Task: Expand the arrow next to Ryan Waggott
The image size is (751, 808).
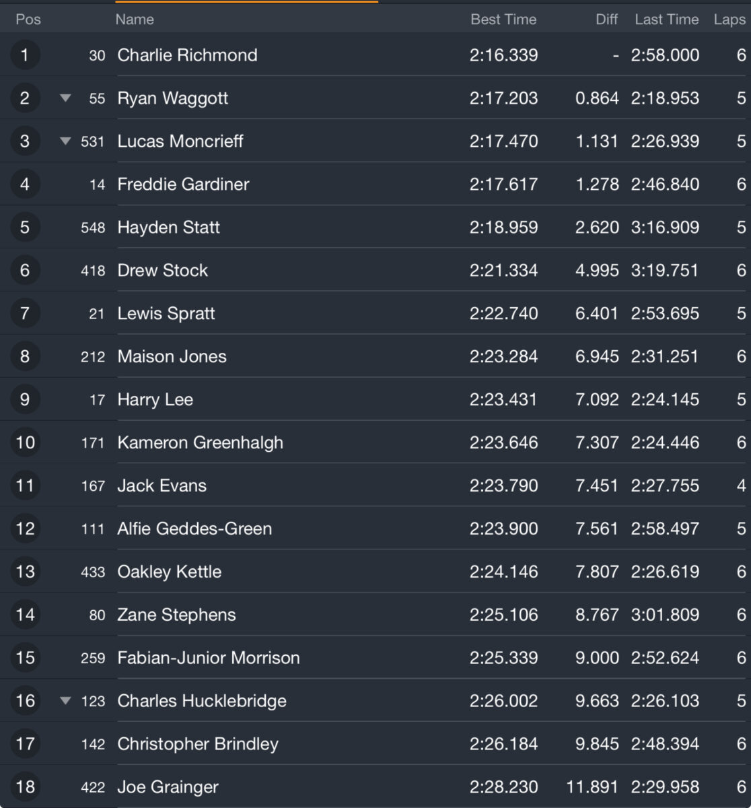Action: (x=65, y=98)
